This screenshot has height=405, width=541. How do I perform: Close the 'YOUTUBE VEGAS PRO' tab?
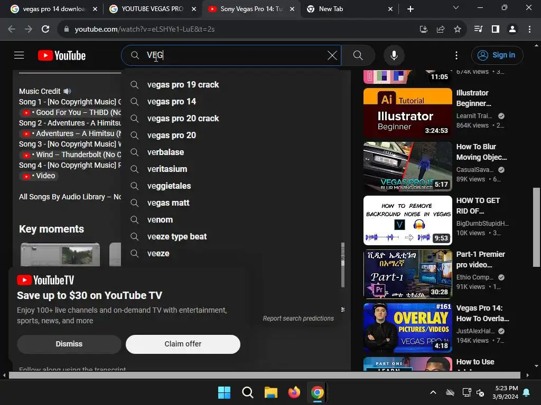coord(194,9)
